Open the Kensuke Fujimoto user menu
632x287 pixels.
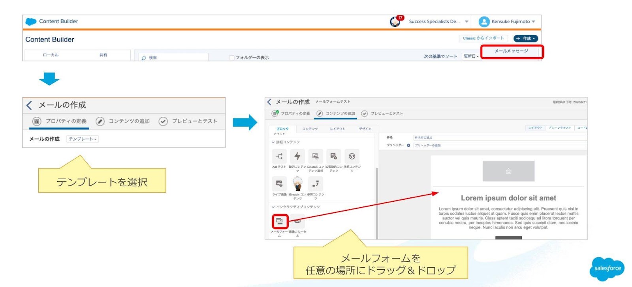(x=513, y=21)
